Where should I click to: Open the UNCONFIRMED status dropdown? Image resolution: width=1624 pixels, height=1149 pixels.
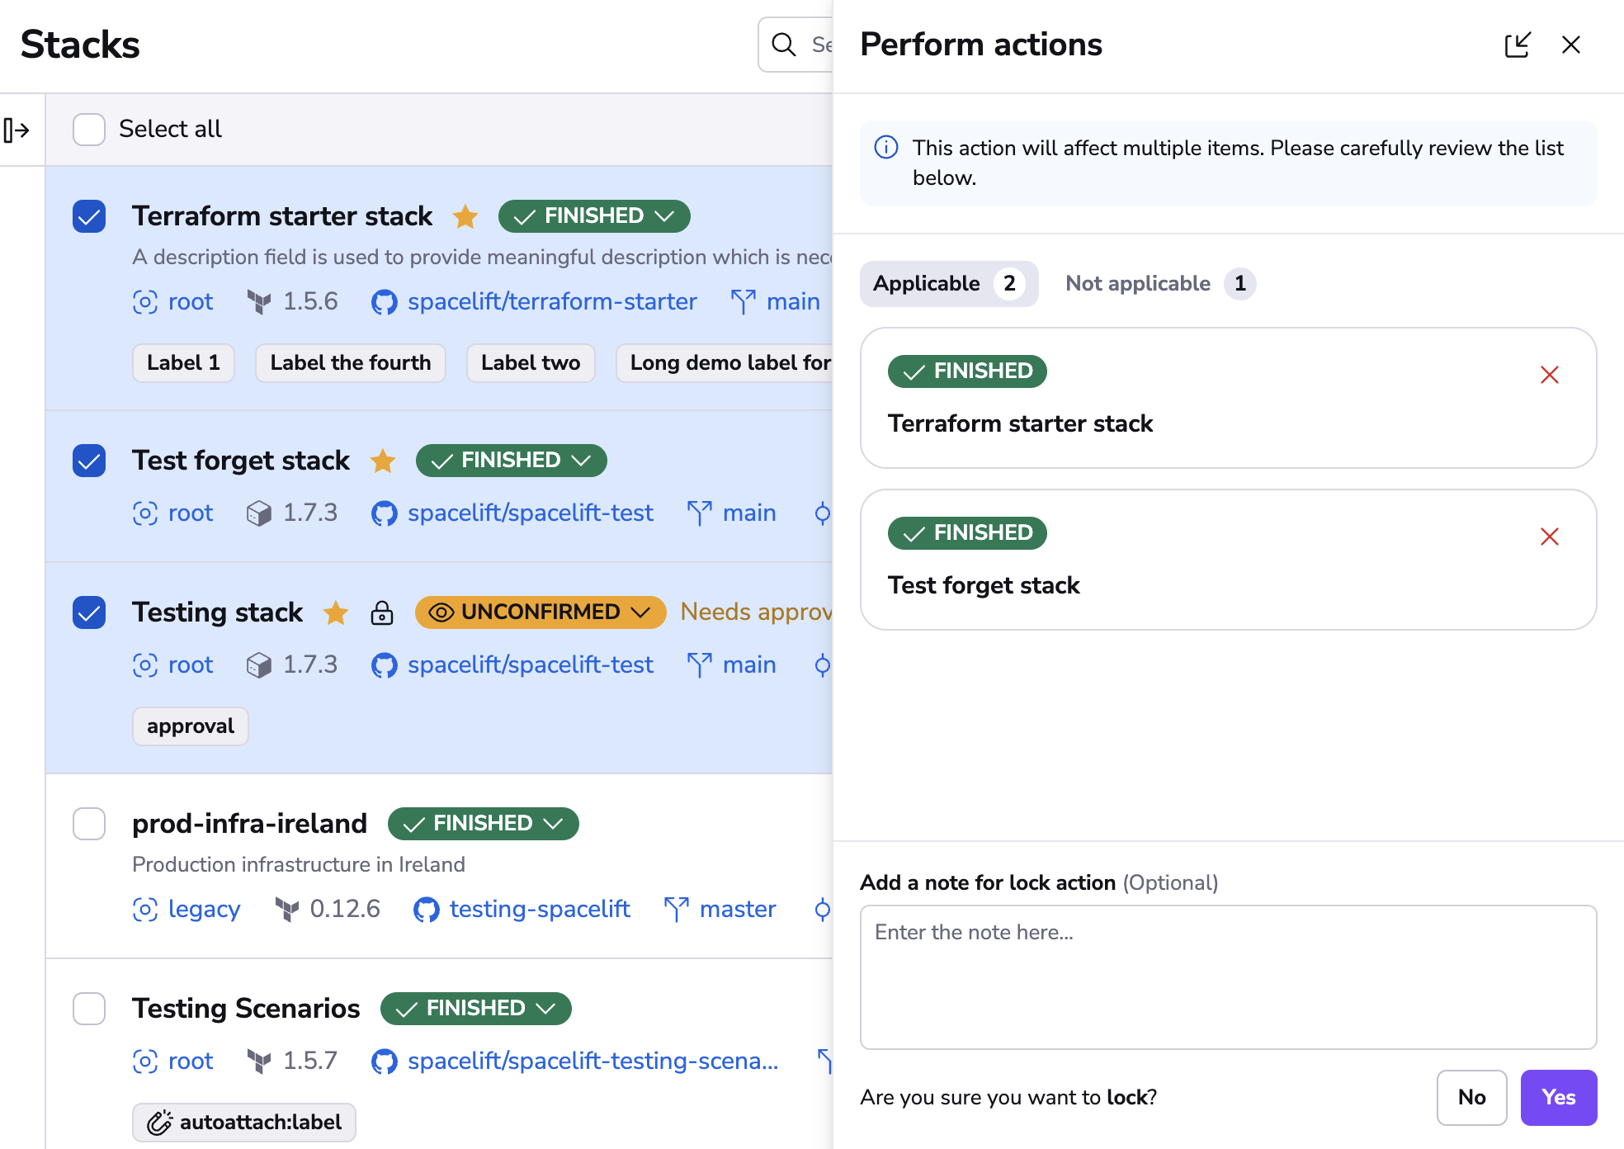[541, 612]
